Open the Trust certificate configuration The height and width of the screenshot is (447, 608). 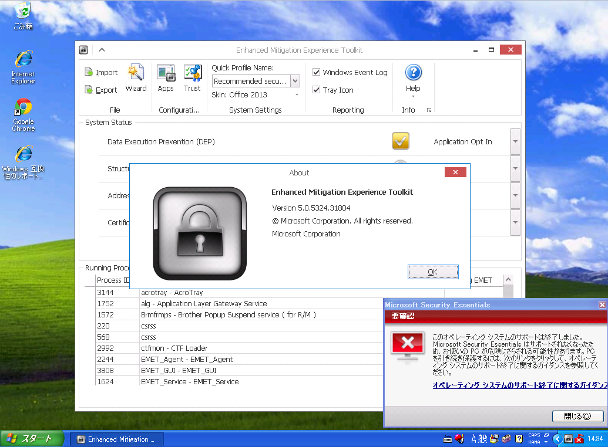tap(192, 78)
